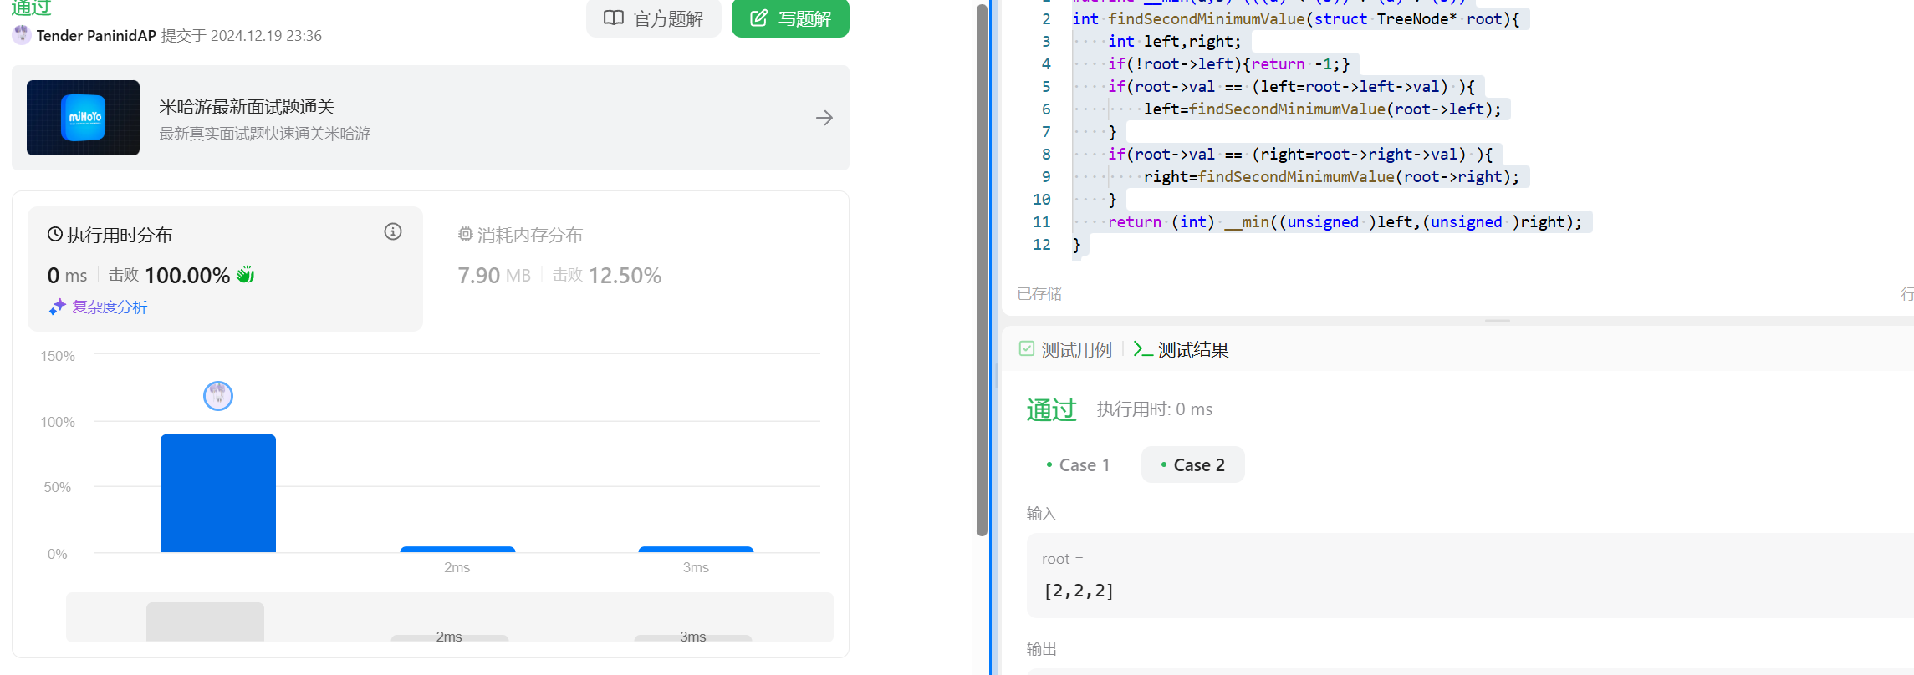Click the gray range handle in chart minimap
This screenshot has width=1914, height=675.
(205, 622)
